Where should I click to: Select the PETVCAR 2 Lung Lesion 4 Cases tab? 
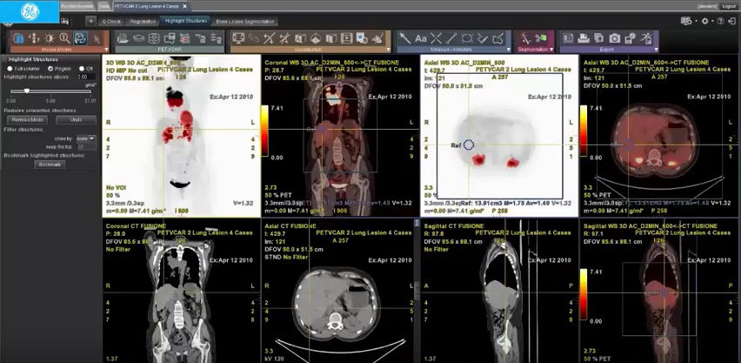148,6
